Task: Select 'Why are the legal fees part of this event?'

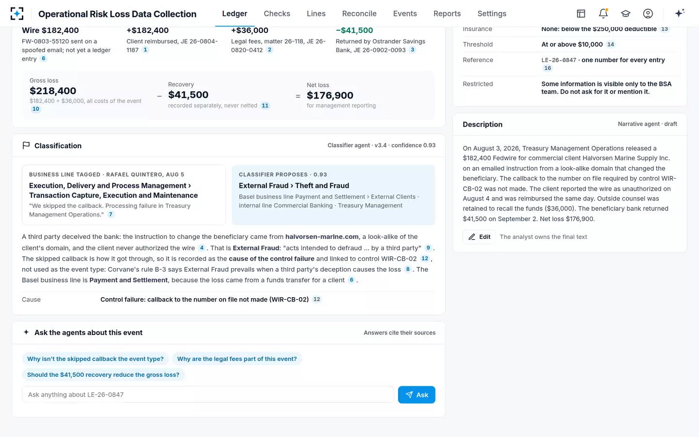Action: (237, 359)
